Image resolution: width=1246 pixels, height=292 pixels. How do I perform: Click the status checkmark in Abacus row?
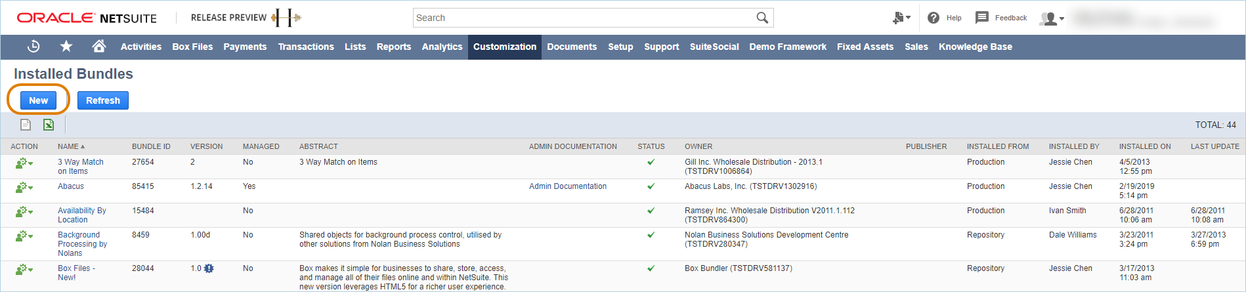coord(651,186)
